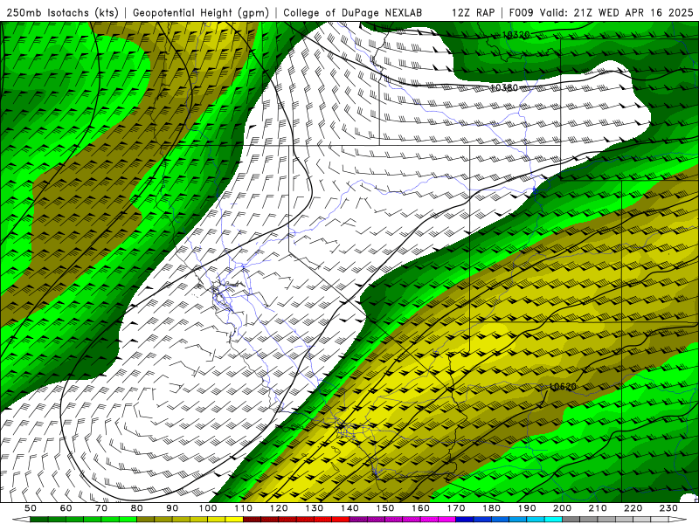Click the 'F009' forecast hour label

[521, 12]
